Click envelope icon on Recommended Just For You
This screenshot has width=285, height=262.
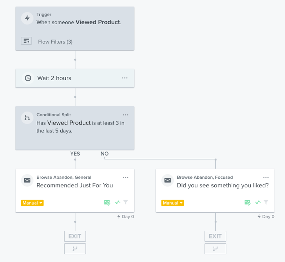point(27,181)
